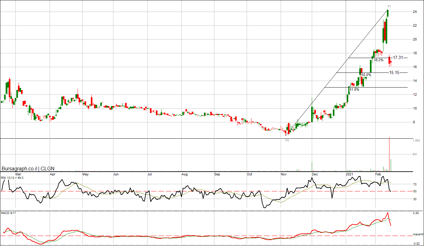Click the 15.15 price level label
424x246 pixels.
(394, 72)
